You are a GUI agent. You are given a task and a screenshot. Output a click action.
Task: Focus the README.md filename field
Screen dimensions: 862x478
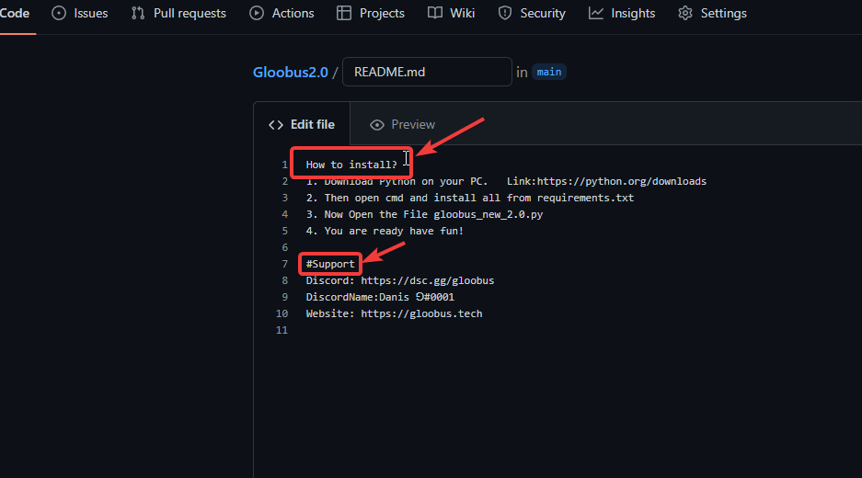click(426, 72)
